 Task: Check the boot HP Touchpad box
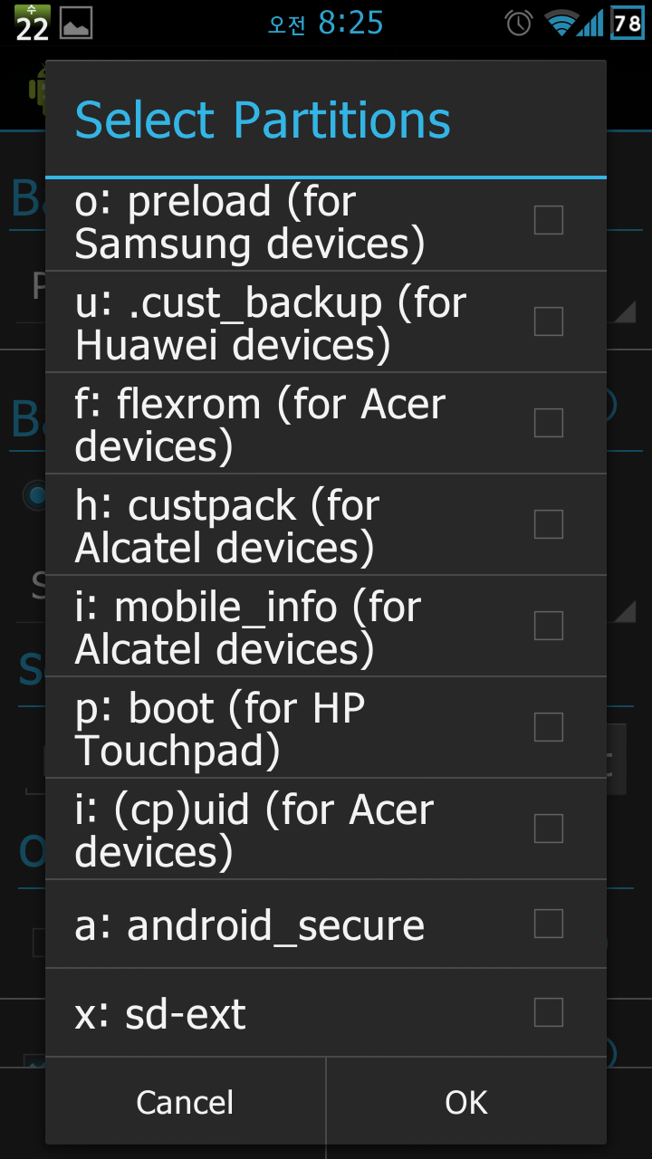click(x=549, y=727)
